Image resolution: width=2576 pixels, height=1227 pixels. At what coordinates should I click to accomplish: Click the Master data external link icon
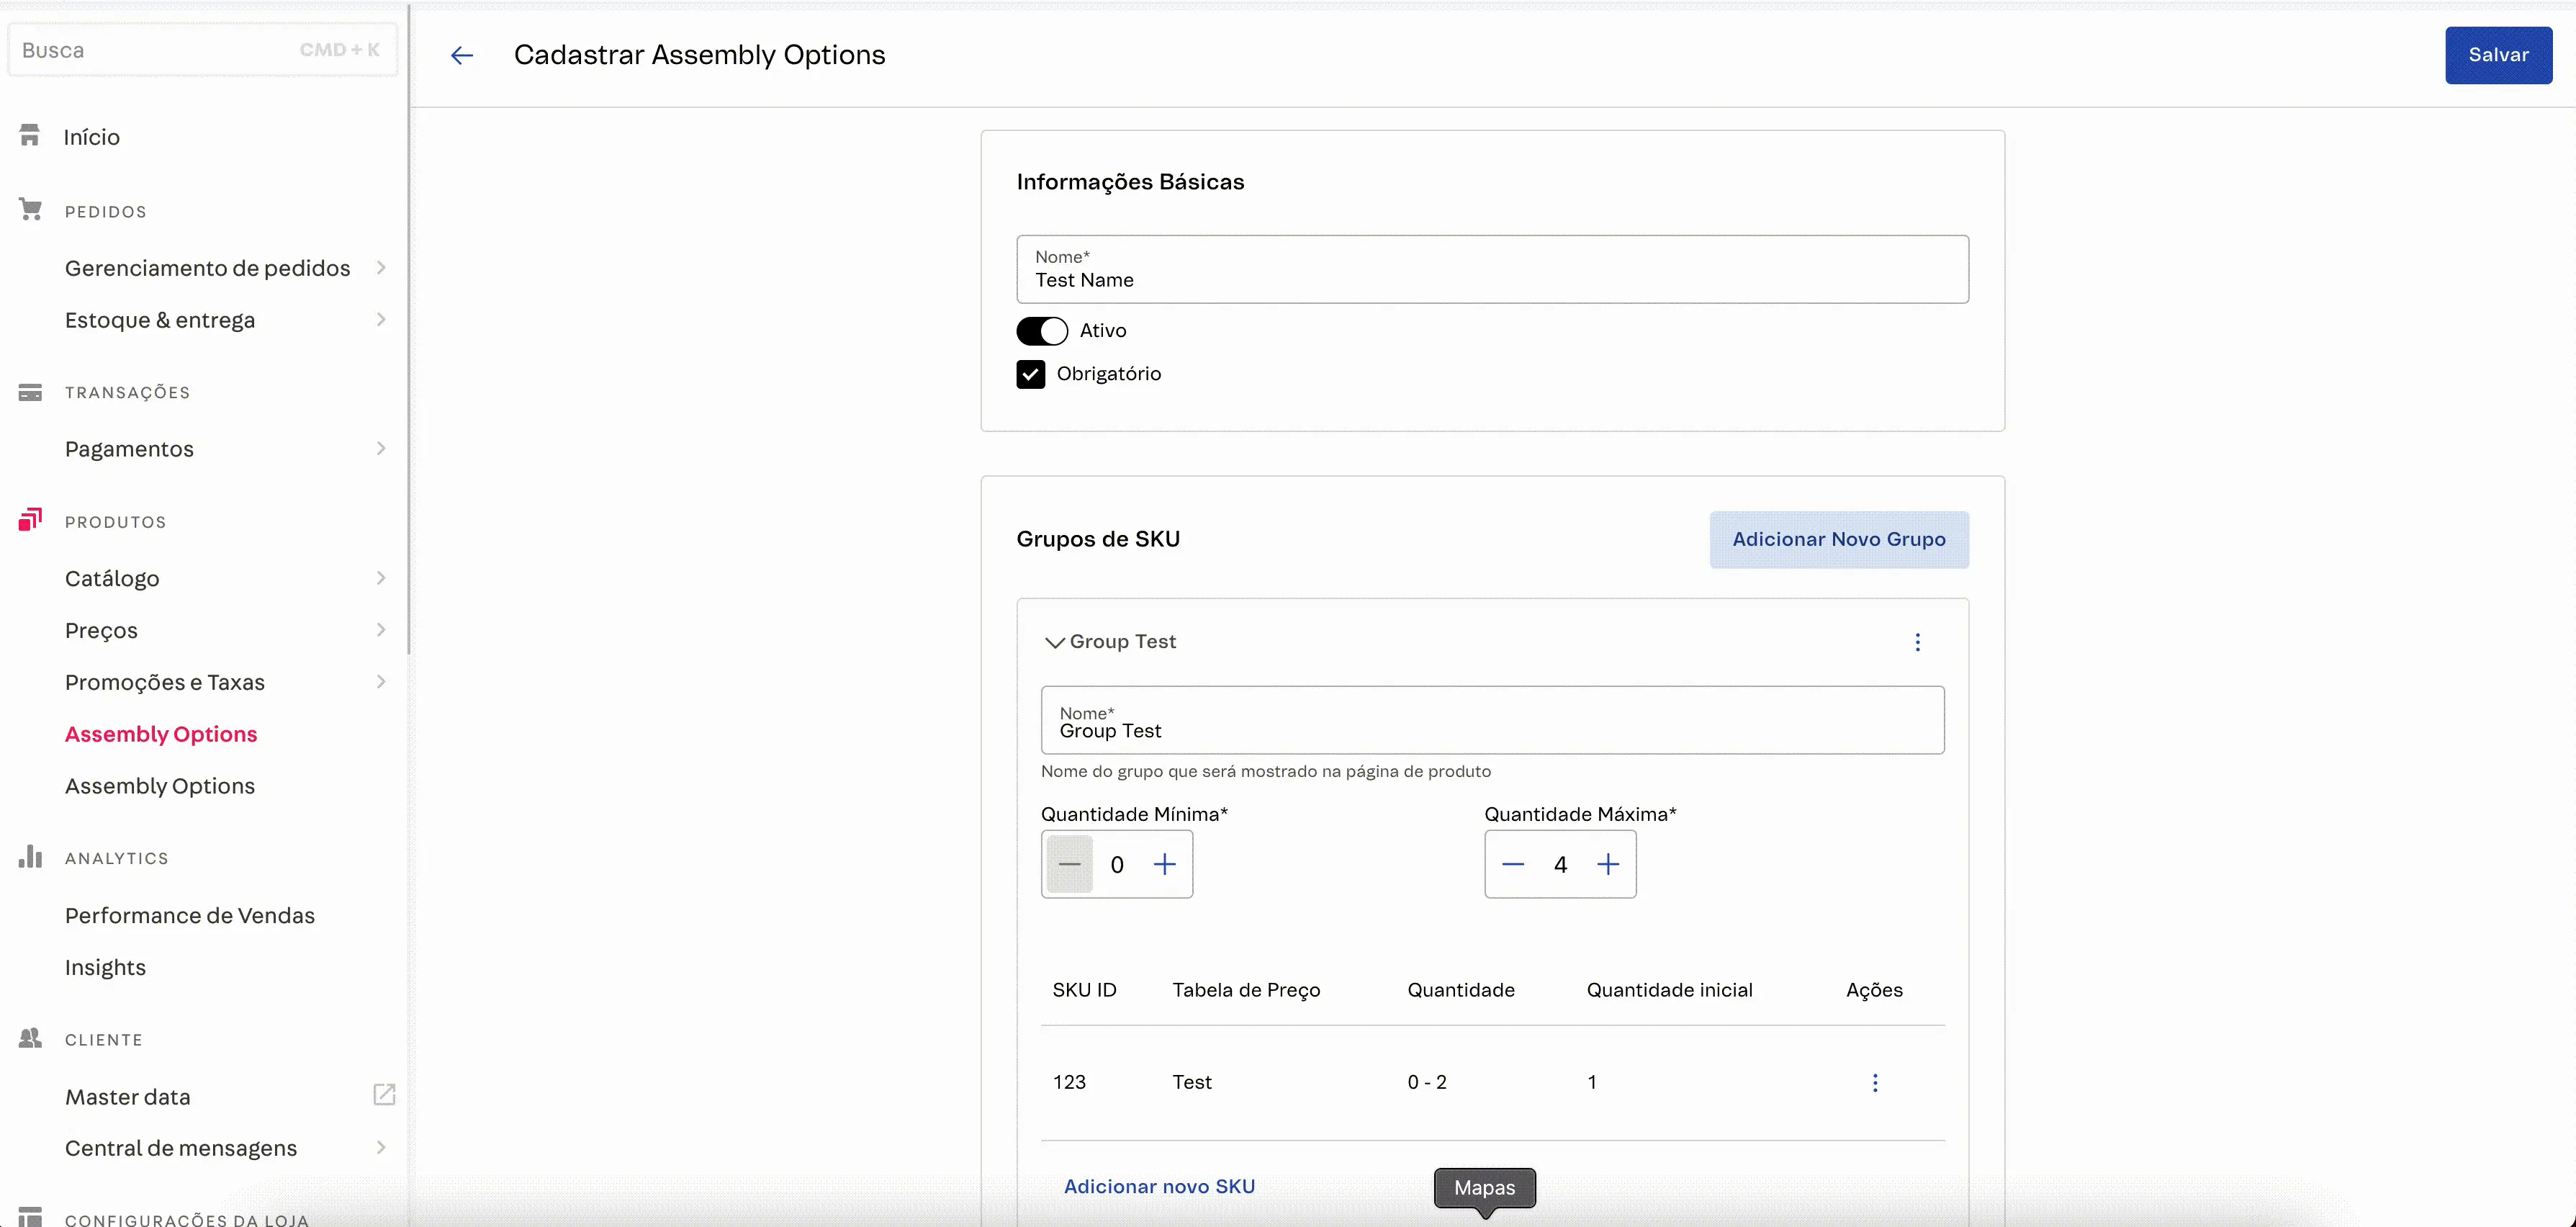pyautogui.click(x=384, y=1094)
